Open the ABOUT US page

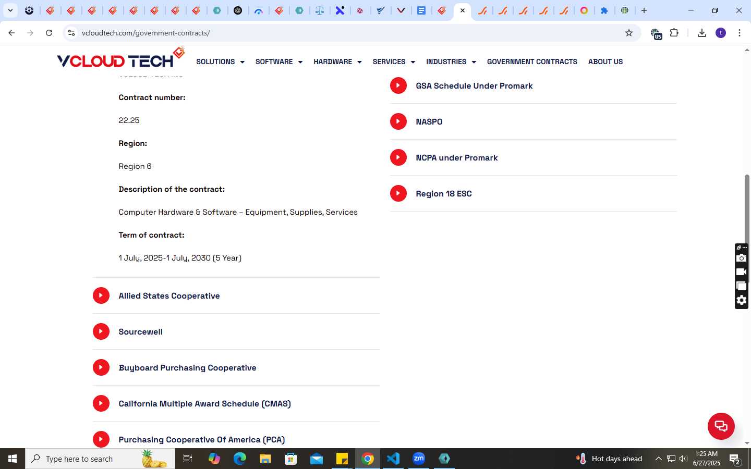605,61
